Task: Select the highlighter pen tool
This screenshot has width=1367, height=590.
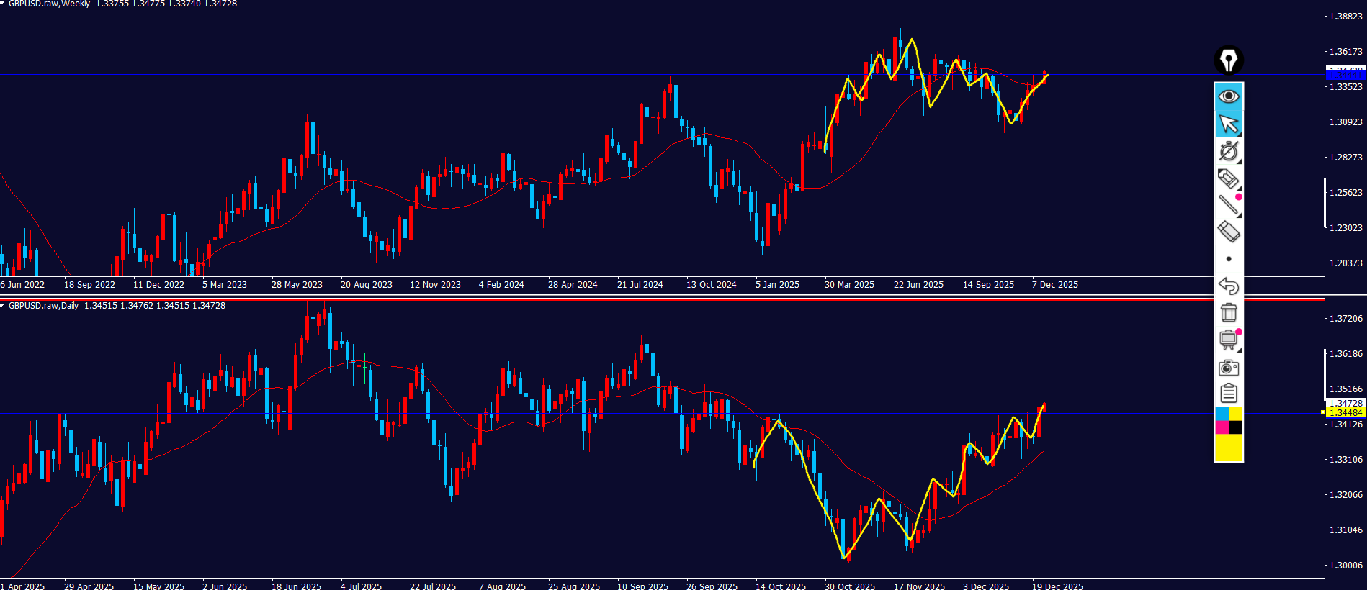Action: click(1228, 178)
